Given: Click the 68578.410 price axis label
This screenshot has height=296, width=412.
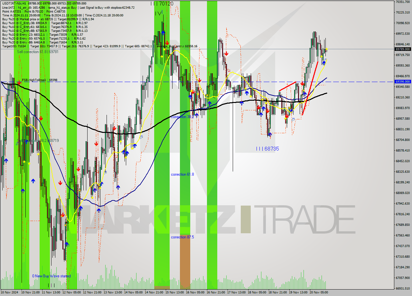Looking at the screenshot, I should pyautogui.click(x=403, y=150).
